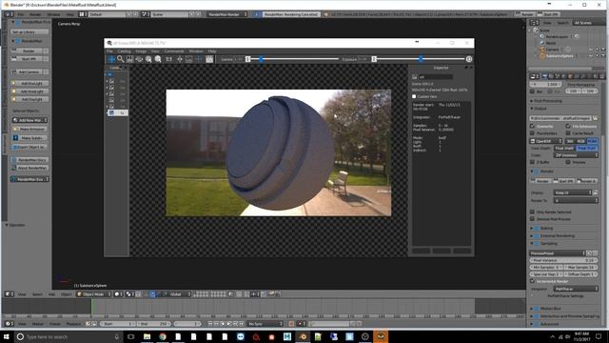The image size is (609, 343).
Task: Open File menu in render viewer window
Action: click(109, 50)
